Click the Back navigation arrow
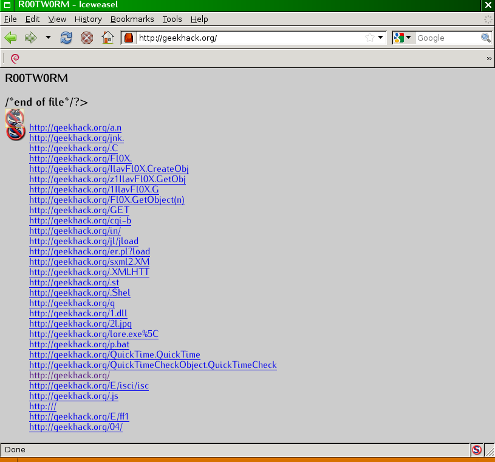The width and height of the screenshot is (495, 462). tap(11, 38)
